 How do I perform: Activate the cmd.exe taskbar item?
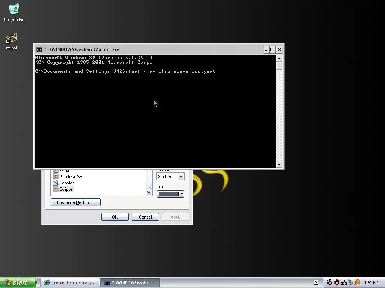(130, 283)
